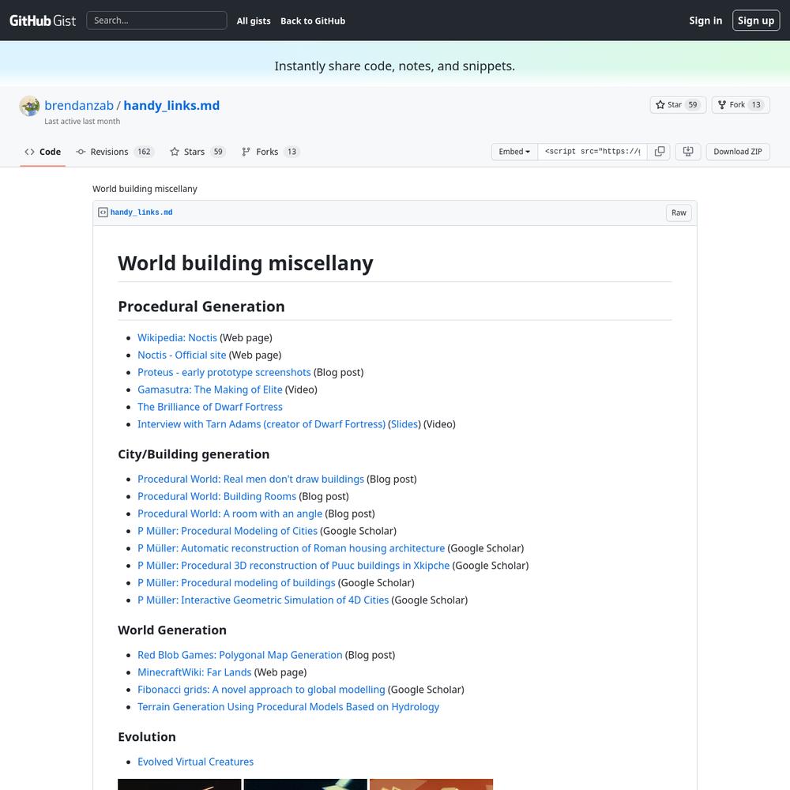The image size is (790, 790).
Task: Open A room with an angle link
Action: 230,513
